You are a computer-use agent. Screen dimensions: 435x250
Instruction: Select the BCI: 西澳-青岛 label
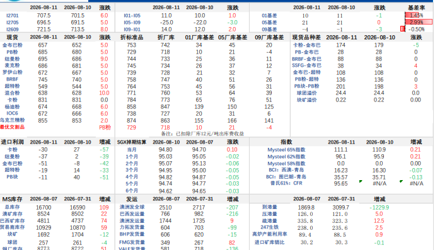[x=286, y=169]
